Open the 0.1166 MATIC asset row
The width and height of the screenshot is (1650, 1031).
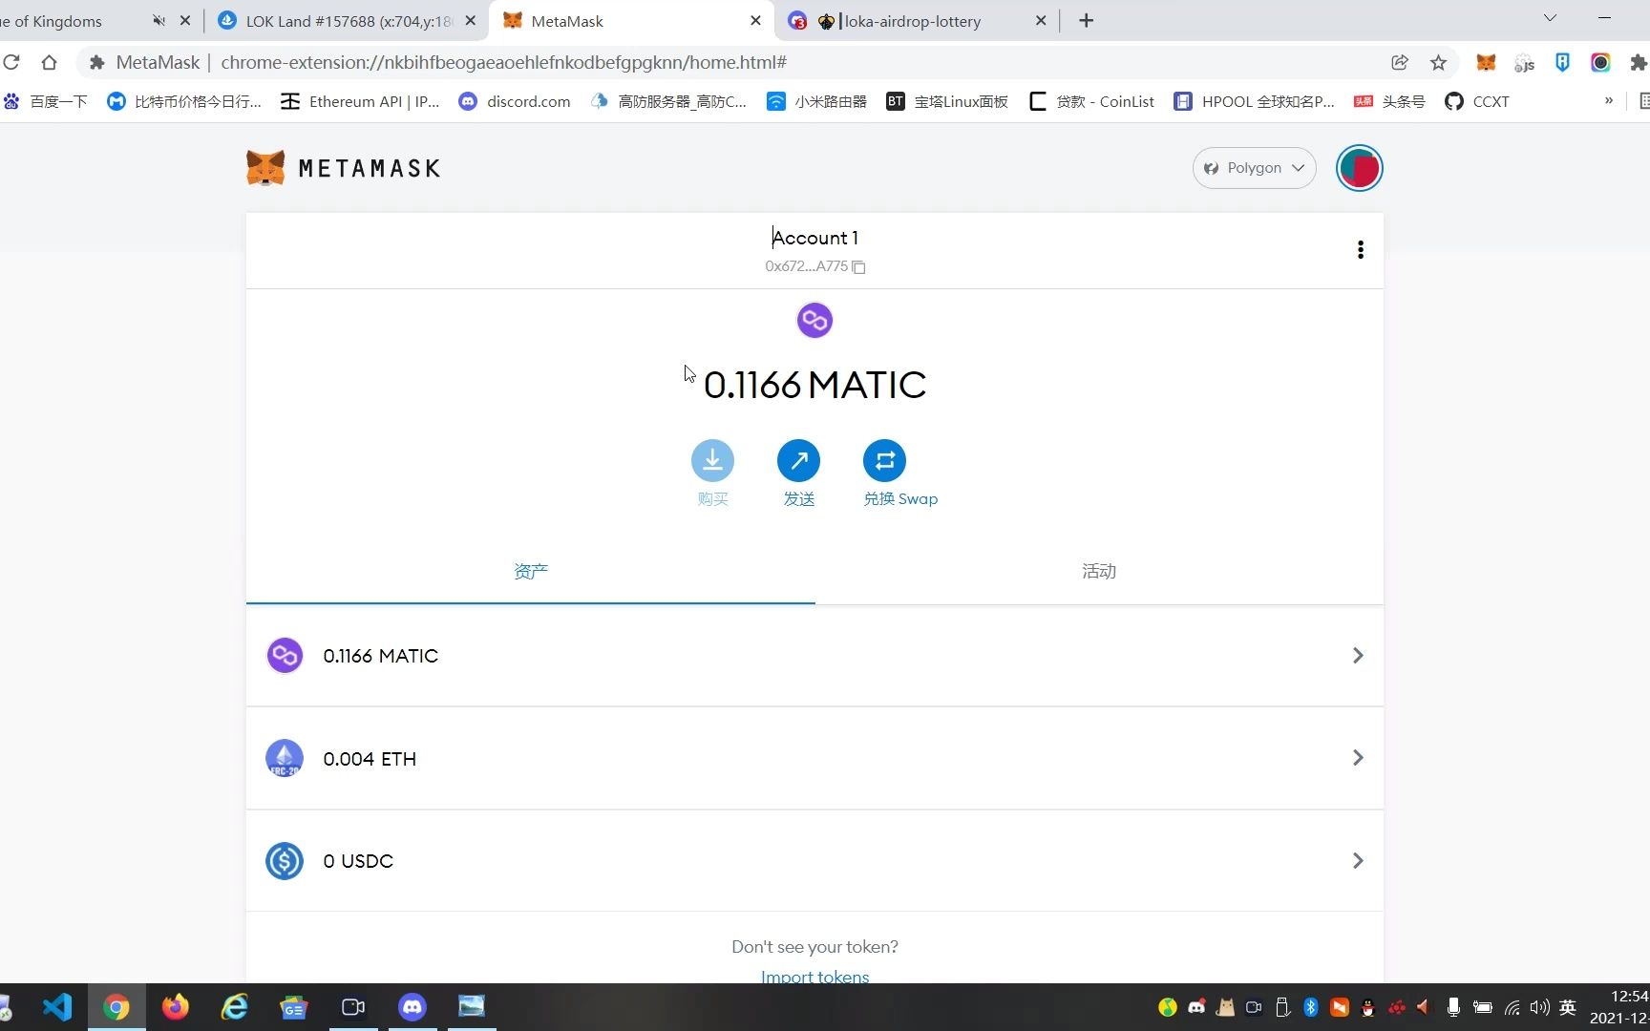814,656
